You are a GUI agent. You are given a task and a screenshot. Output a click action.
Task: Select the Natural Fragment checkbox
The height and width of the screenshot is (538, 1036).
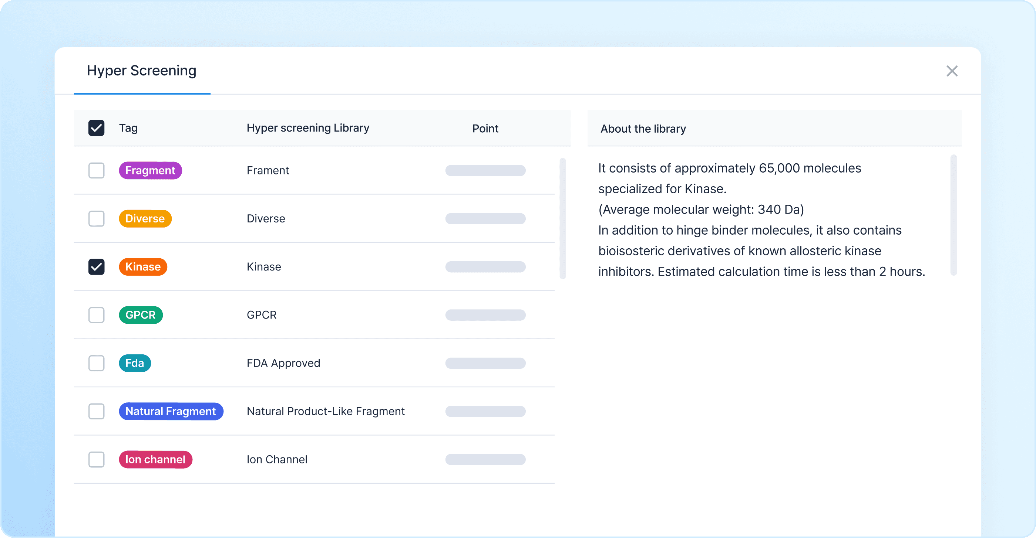[x=96, y=412]
